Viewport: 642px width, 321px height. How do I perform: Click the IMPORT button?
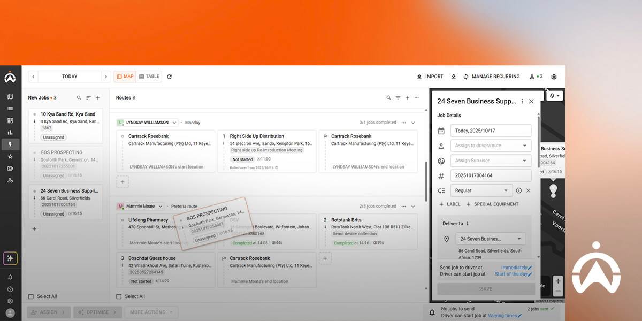(x=430, y=77)
